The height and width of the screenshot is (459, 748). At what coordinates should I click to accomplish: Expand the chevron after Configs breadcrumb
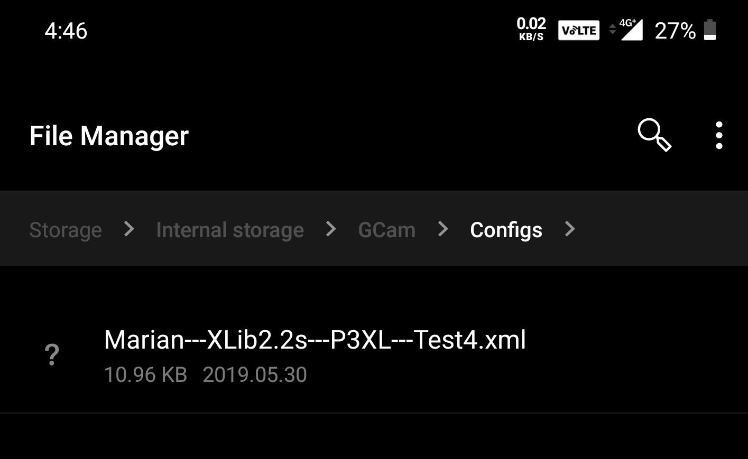pos(569,229)
